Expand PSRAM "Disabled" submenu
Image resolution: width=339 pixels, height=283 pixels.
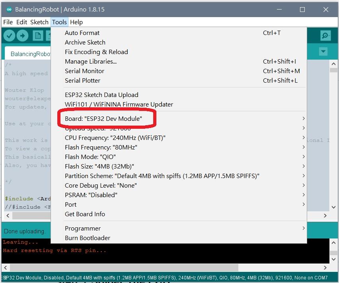179,195
